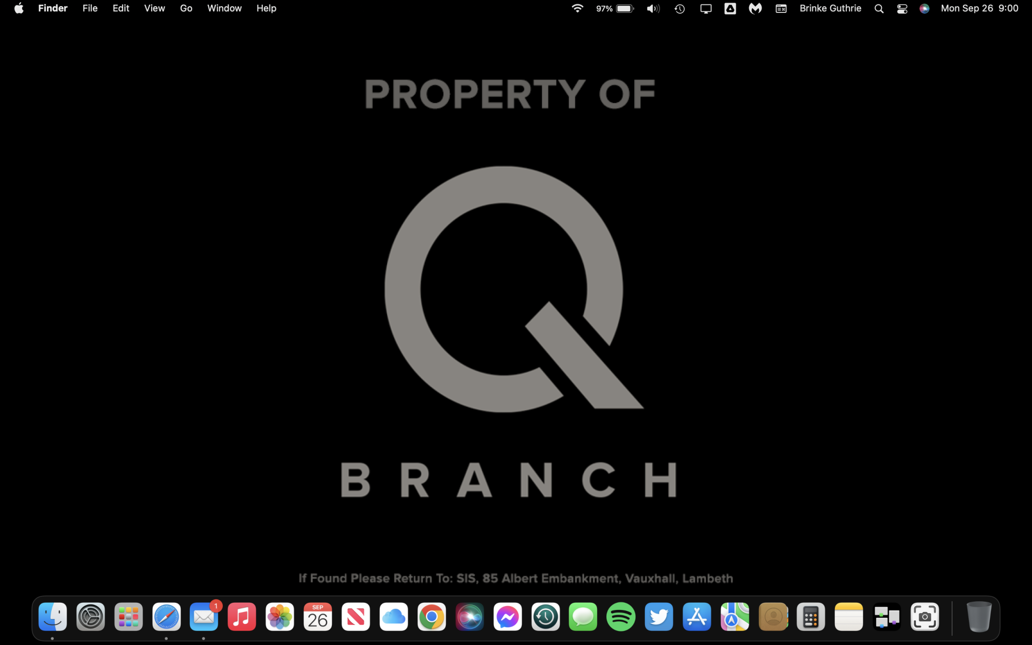
Task: Launch the Screenshot camera app in Dock
Action: (925, 617)
